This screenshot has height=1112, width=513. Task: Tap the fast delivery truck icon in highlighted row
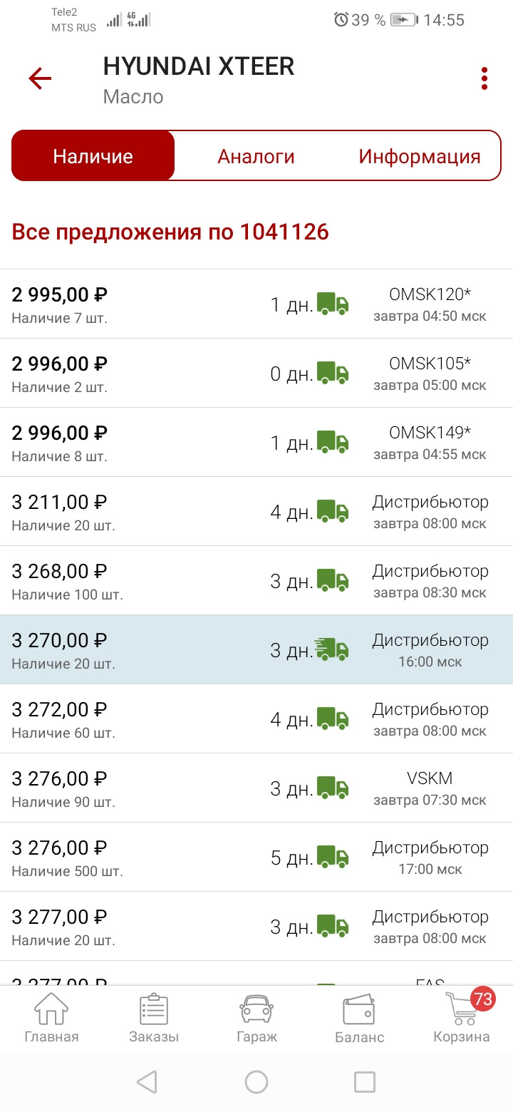[331, 649]
